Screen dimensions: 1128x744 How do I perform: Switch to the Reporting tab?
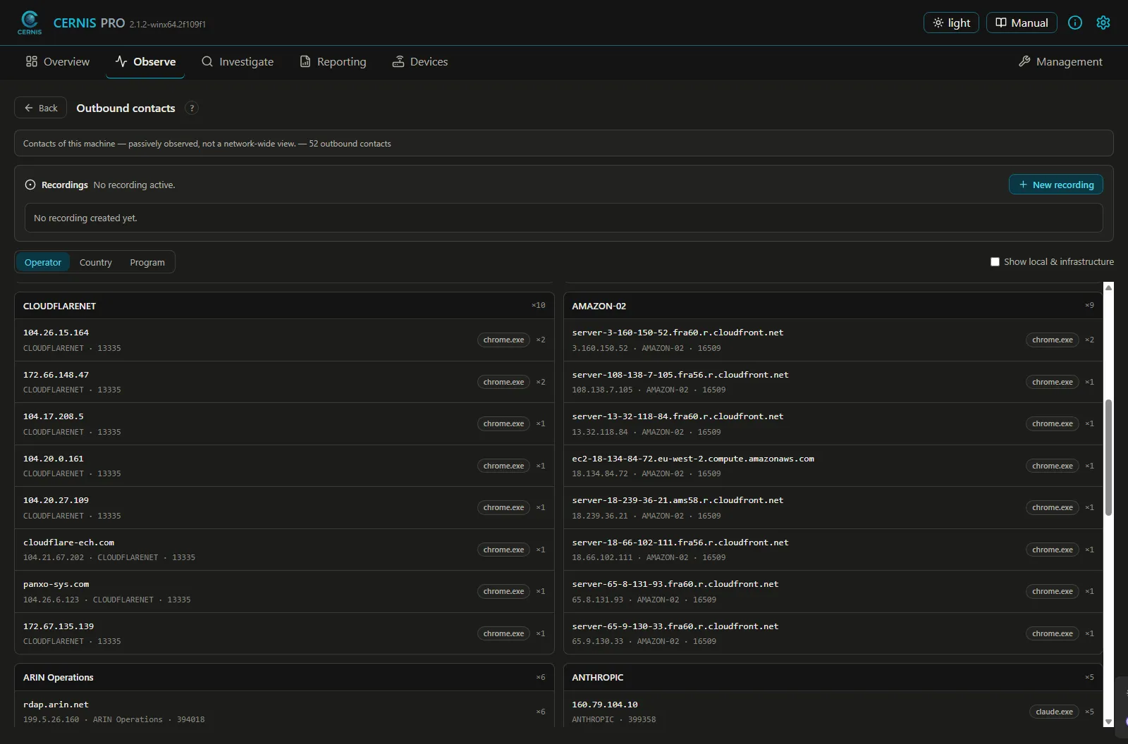pos(333,62)
